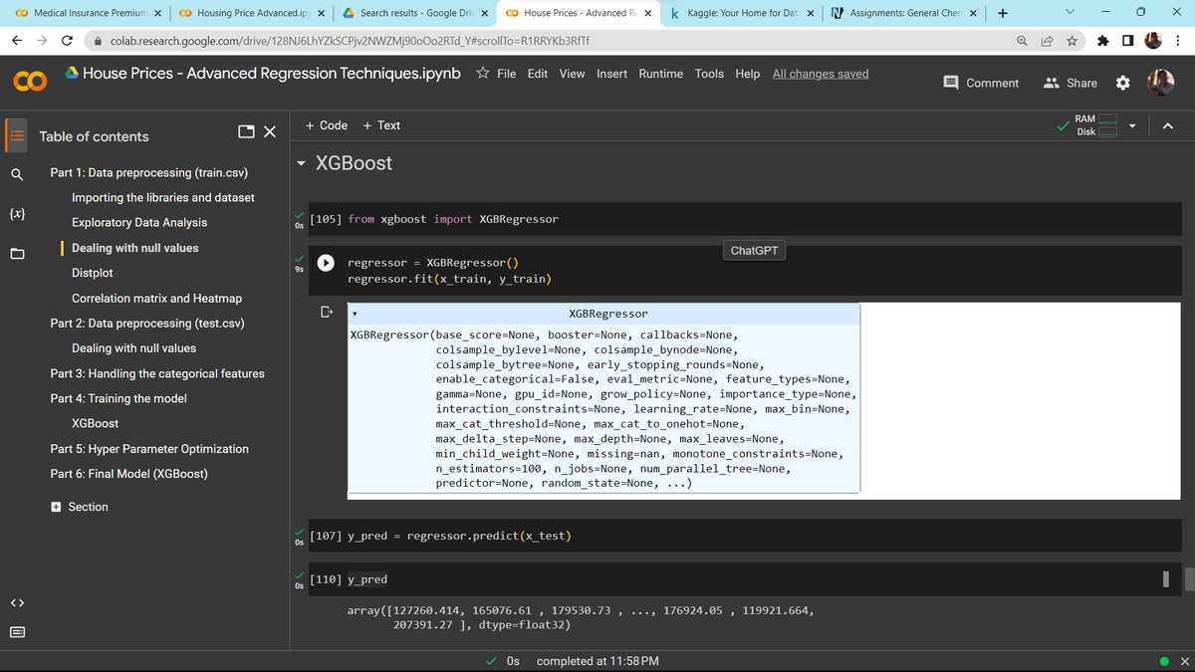The image size is (1195, 672).
Task: Open the Find and replace search icon
Action: (17, 175)
